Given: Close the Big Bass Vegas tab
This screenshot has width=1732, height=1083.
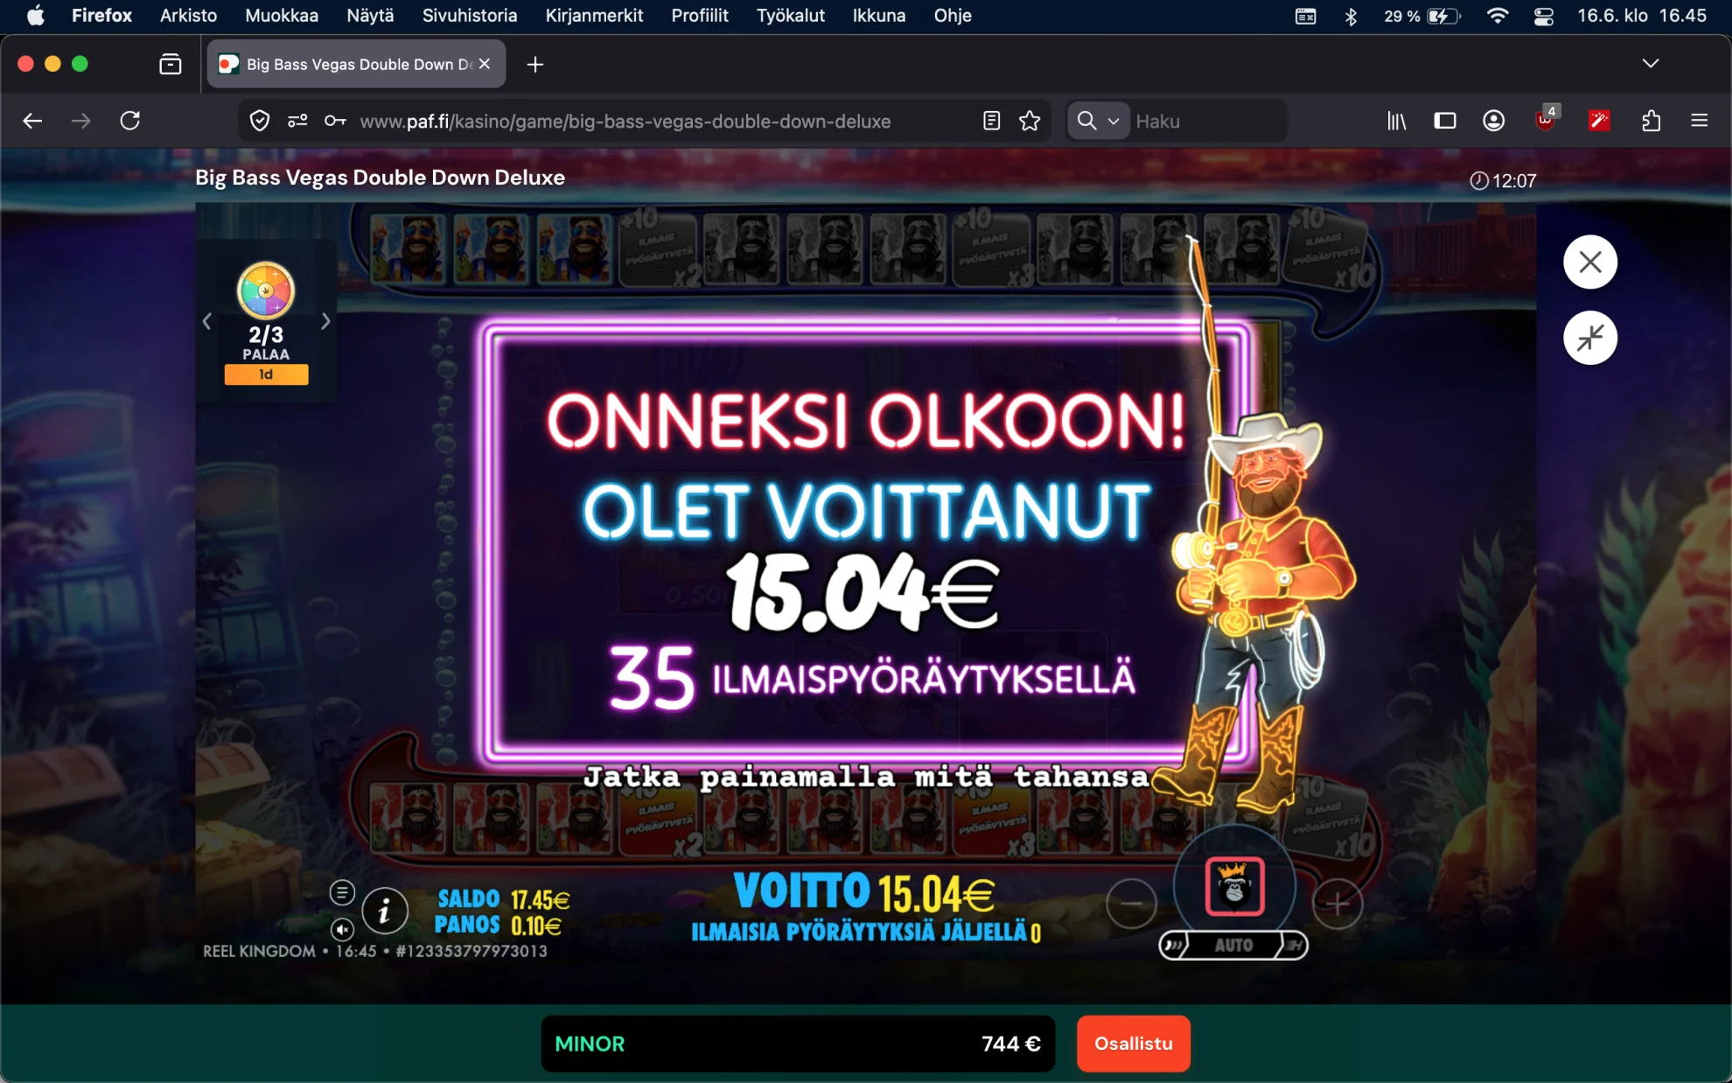Looking at the screenshot, I should pos(485,64).
